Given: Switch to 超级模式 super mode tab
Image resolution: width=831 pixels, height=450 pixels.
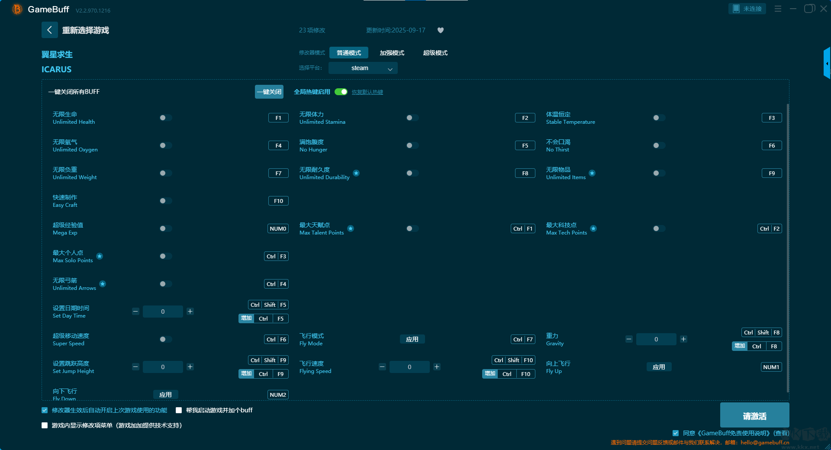Looking at the screenshot, I should point(435,53).
